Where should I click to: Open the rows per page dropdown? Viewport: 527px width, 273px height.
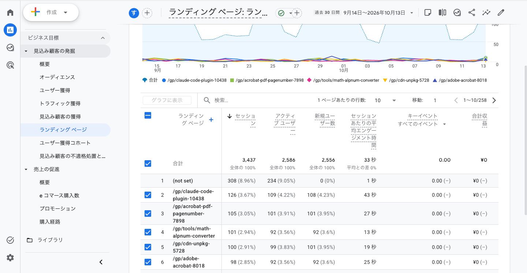(x=386, y=100)
